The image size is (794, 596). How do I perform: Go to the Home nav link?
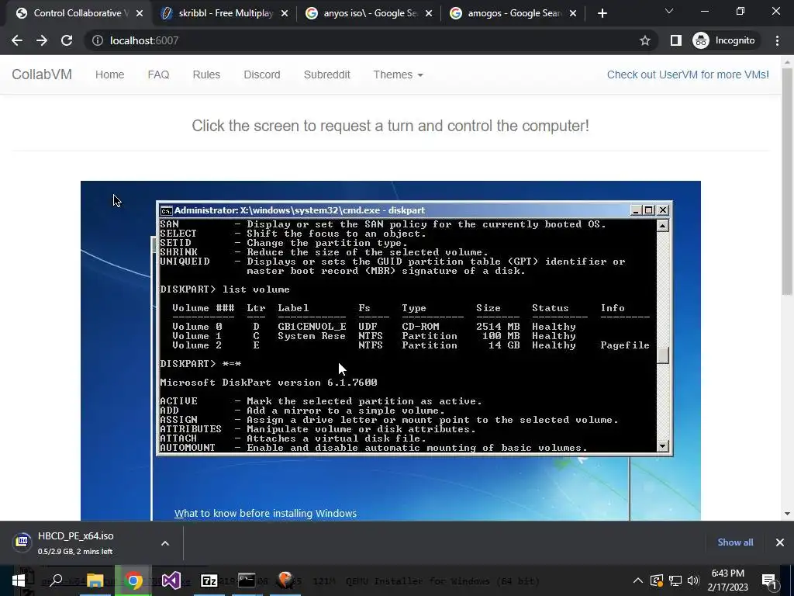tap(109, 74)
